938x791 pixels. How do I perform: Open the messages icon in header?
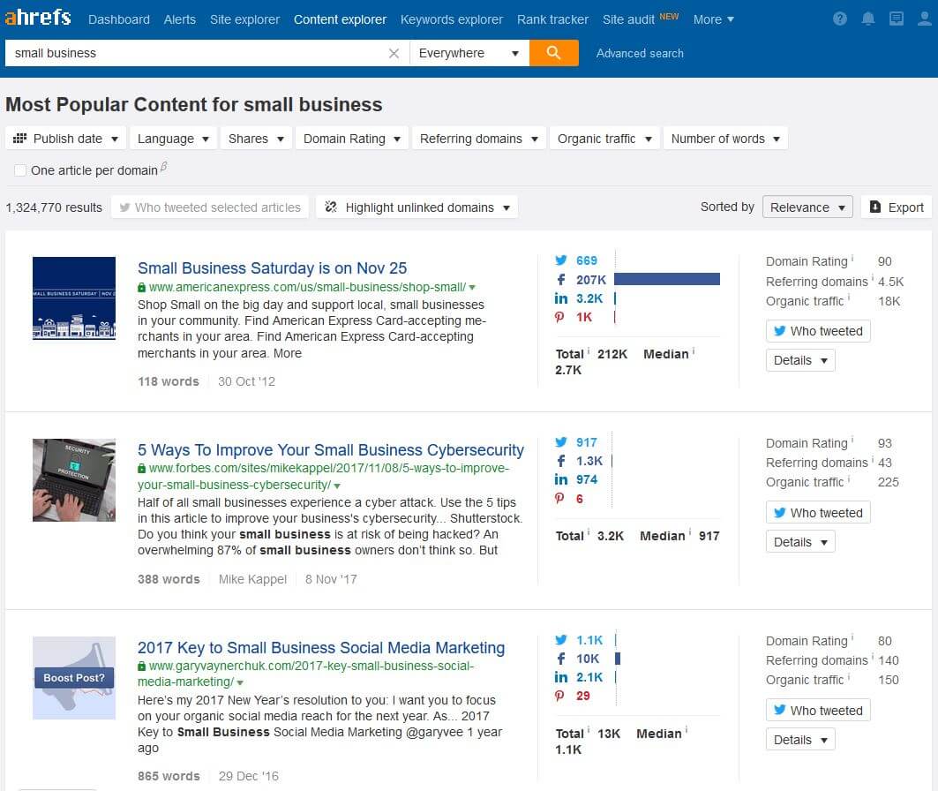click(897, 19)
